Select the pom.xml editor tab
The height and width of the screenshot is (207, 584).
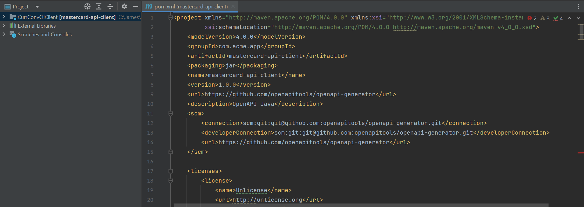pyautogui.click(x=191, y=6)
